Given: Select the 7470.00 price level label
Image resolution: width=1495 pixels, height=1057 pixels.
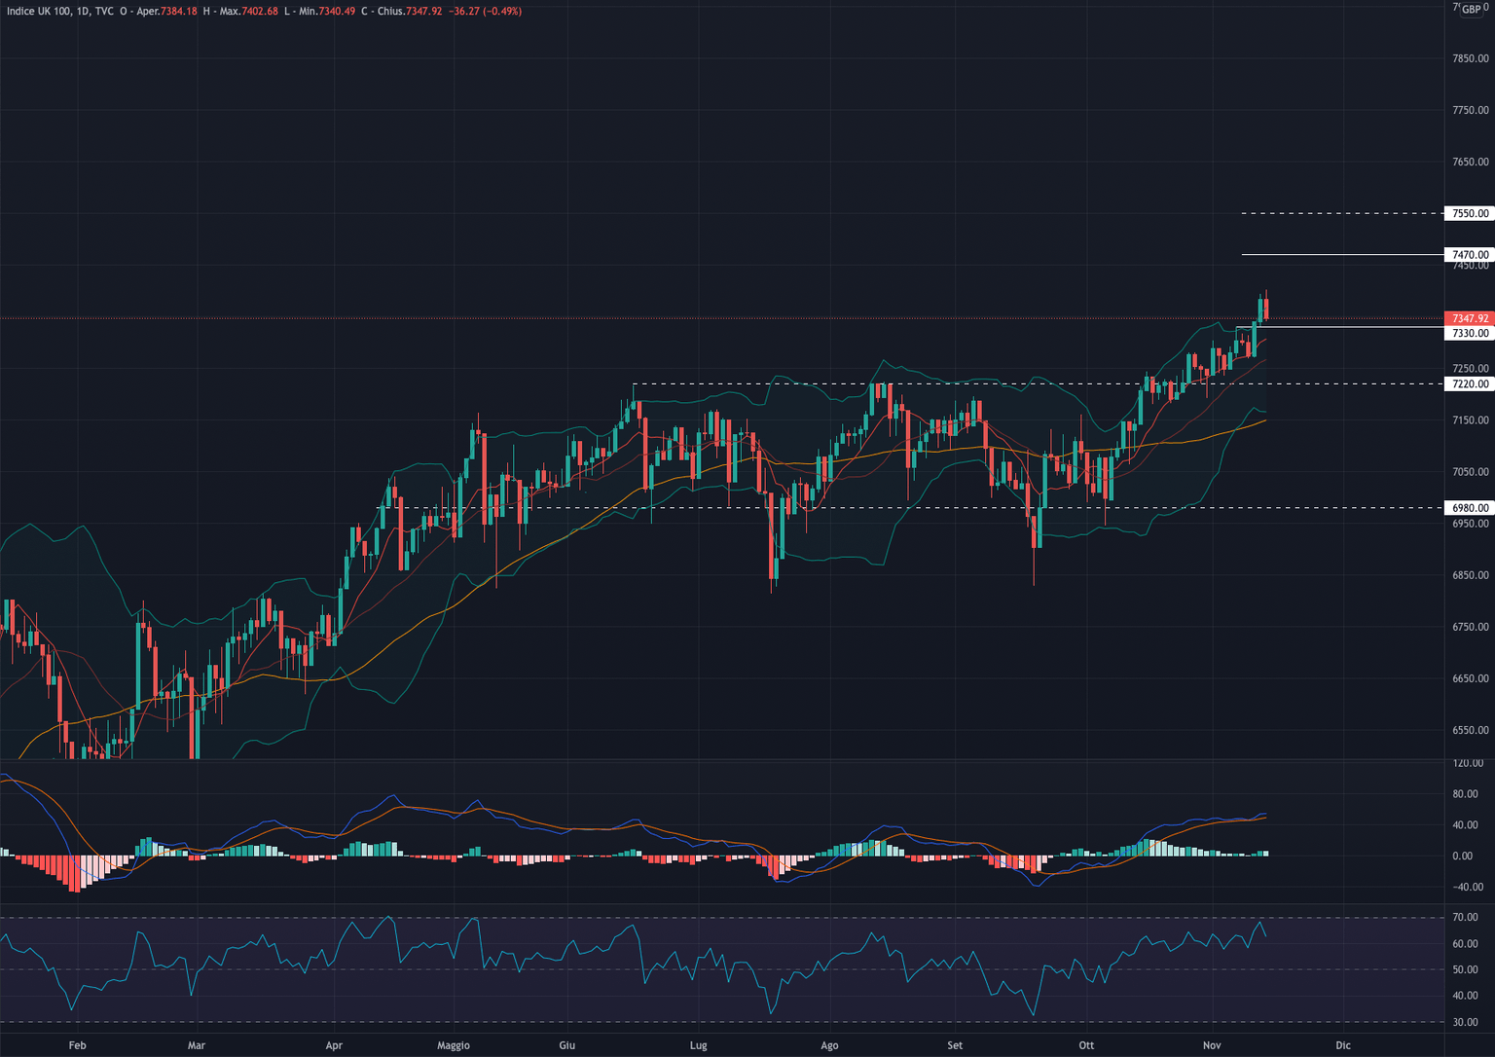Looking at the screenshot, I should [1470, 255].
